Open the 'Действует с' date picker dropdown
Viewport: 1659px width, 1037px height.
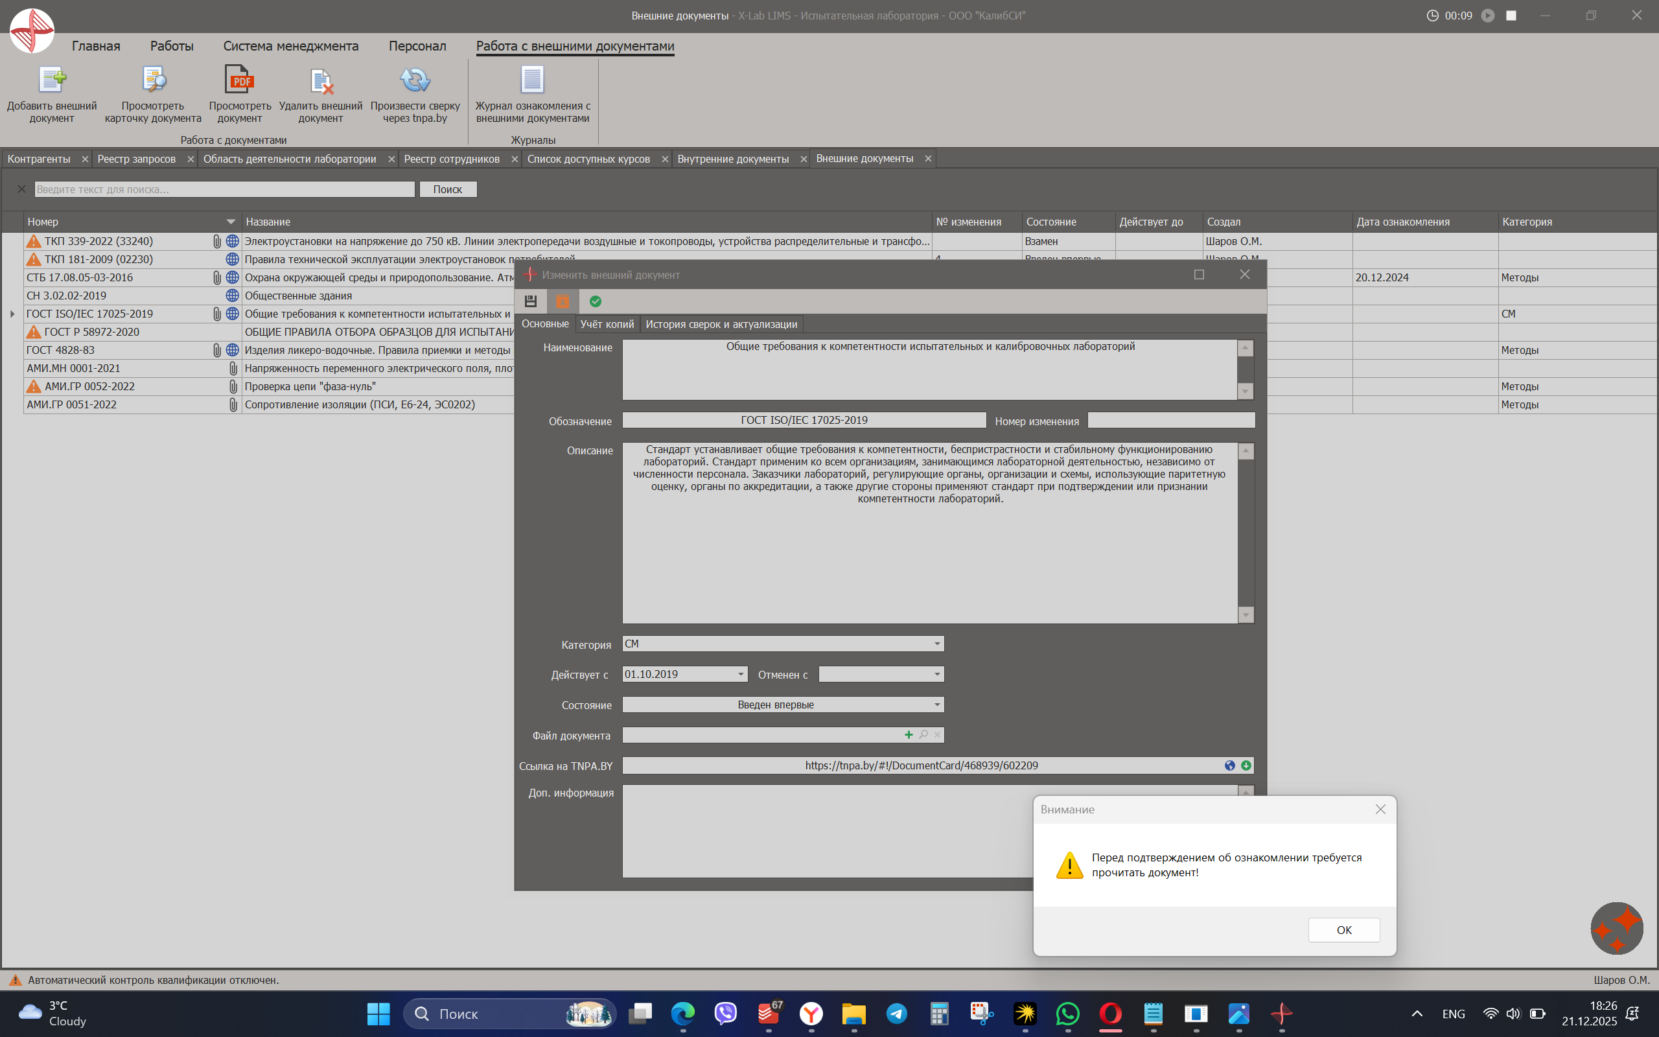tap(740, 674)
